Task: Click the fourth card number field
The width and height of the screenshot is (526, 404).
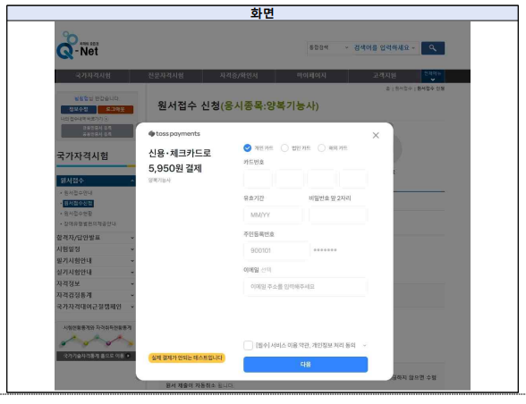Action: 353,179
